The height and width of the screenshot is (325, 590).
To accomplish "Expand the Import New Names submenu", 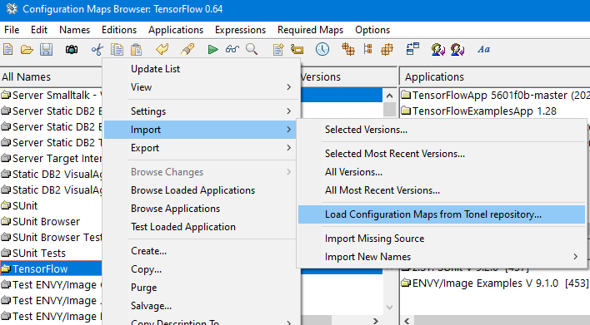I will click(x=575, y=257).
